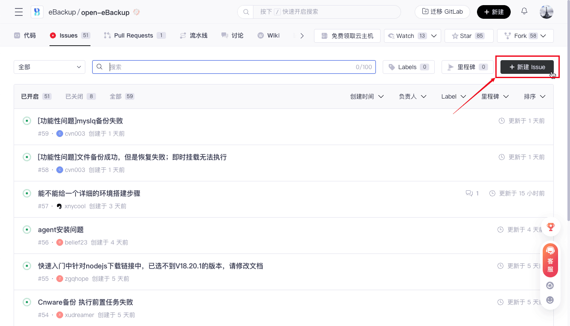The width and height of the screenshot is (570, 326).
Task: Expand the 全部 filter dropdown
Action: pyautogui.click(x=49, y=67)
